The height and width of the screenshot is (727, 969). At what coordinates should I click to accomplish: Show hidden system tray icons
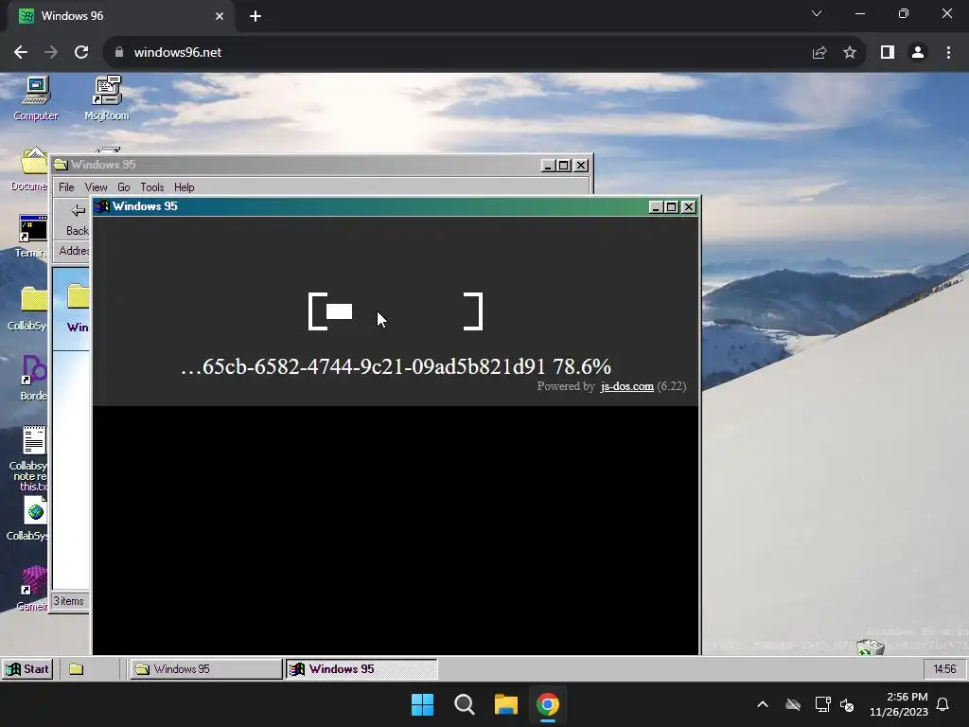pos(763,704)
